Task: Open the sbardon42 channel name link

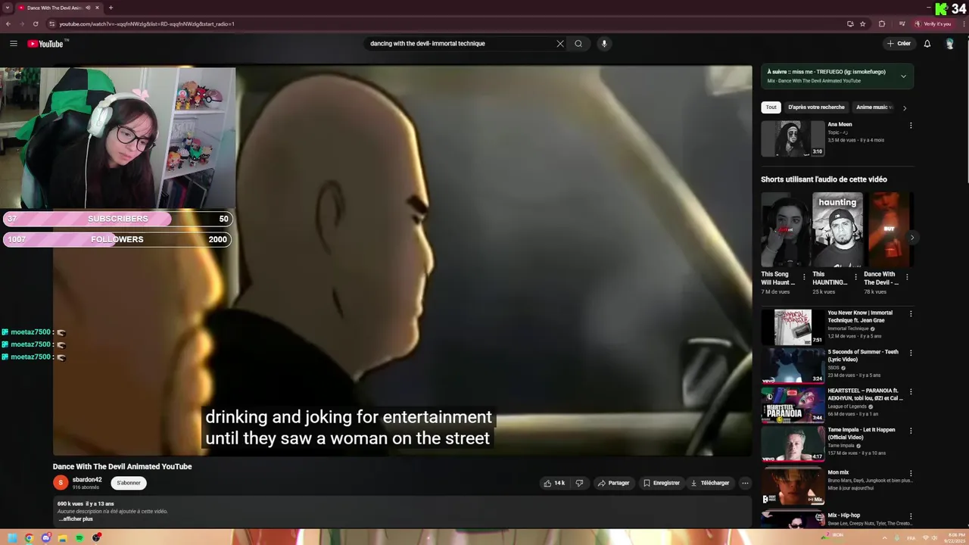Action: (87, 480)
